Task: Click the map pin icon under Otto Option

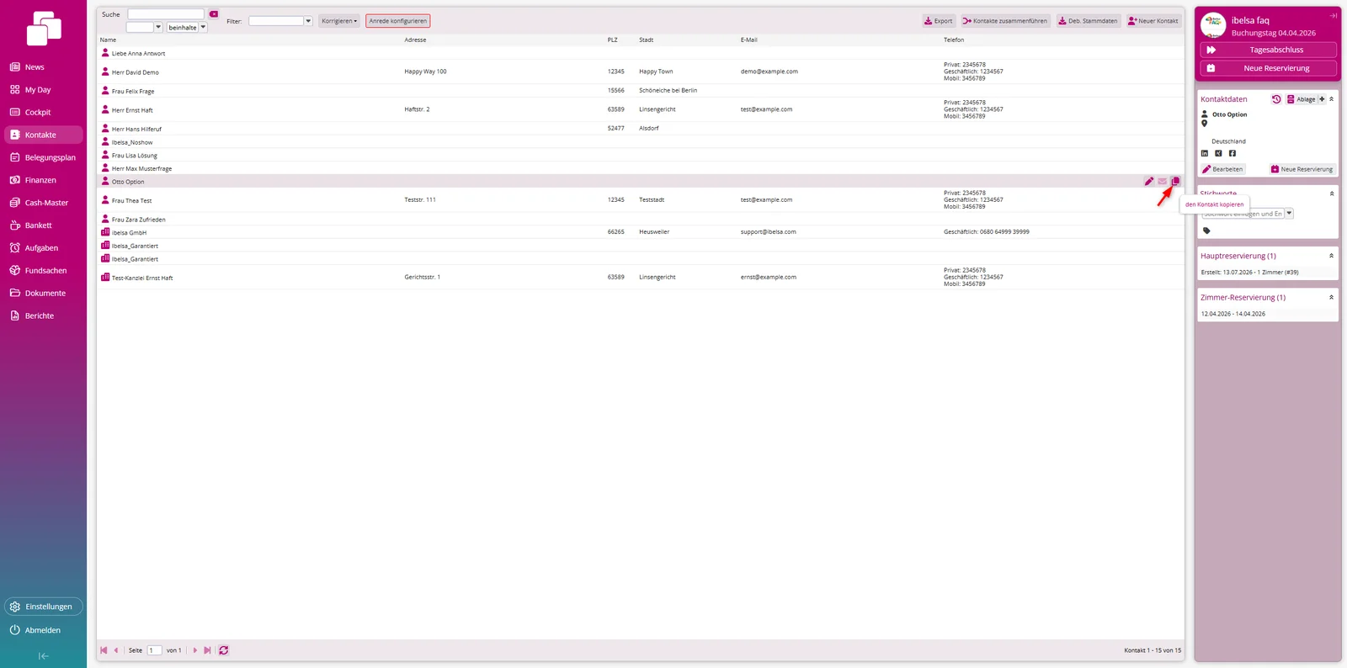Action: pyautogui.click(x=1205, y=124)
